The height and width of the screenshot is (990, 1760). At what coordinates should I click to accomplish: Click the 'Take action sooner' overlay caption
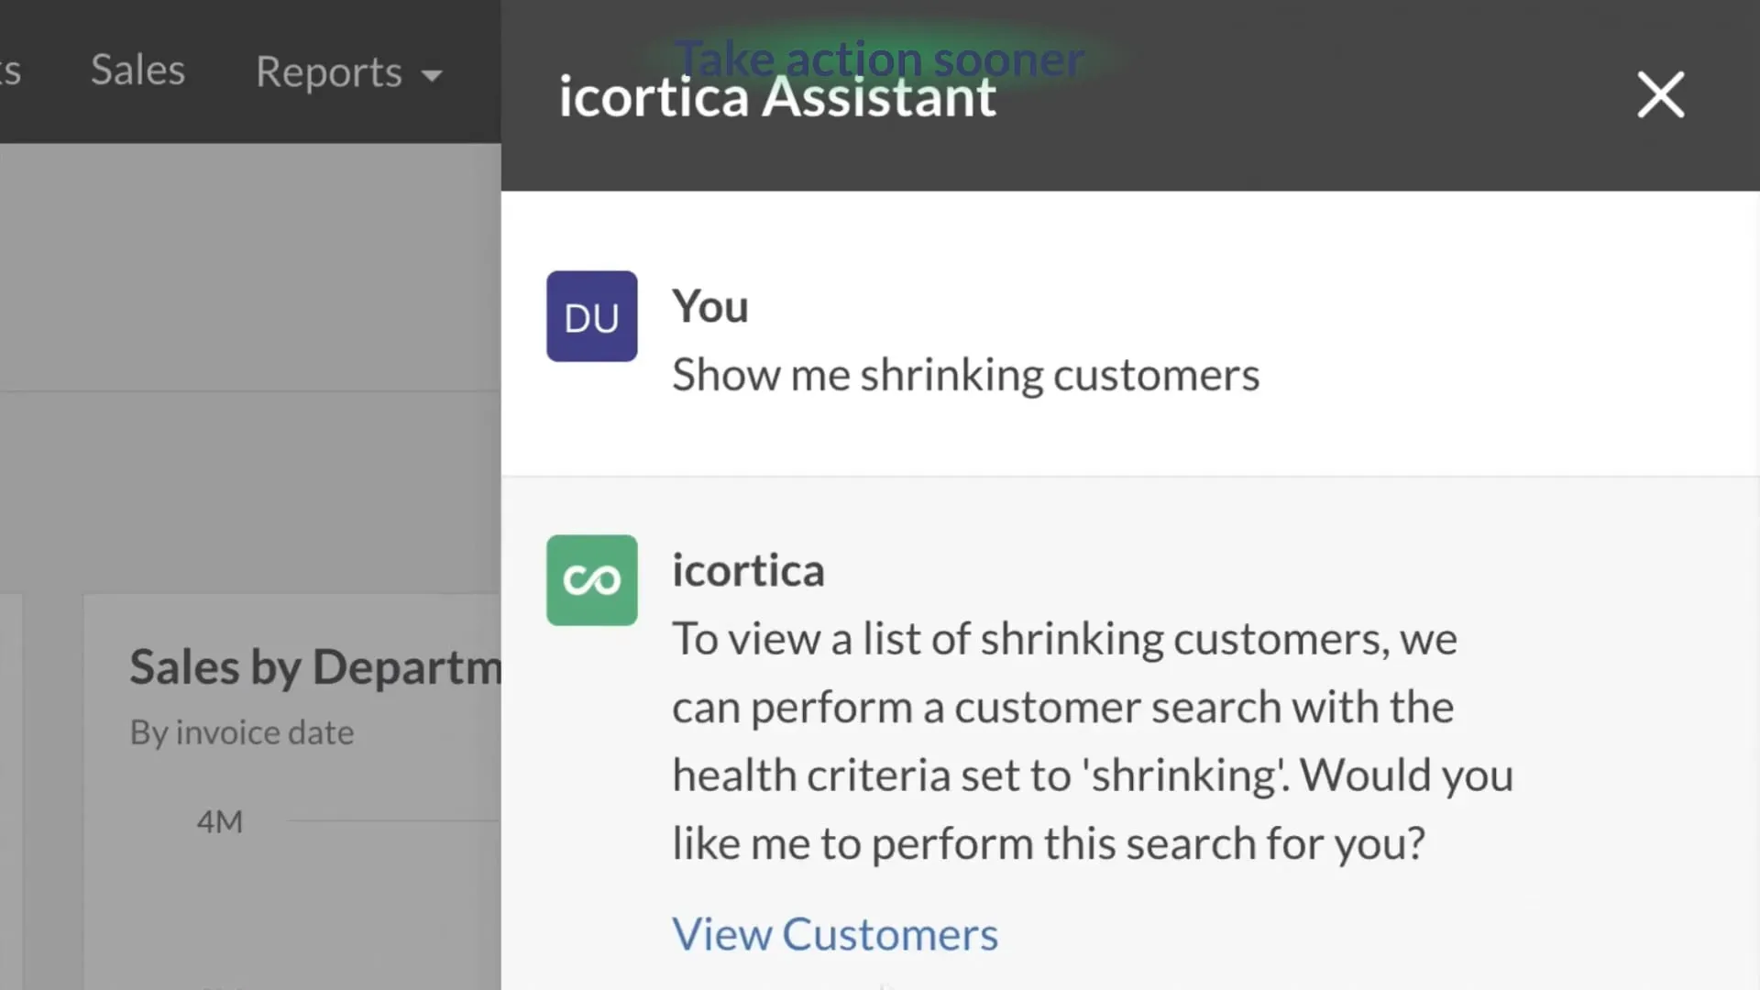(x=880, y=58)
